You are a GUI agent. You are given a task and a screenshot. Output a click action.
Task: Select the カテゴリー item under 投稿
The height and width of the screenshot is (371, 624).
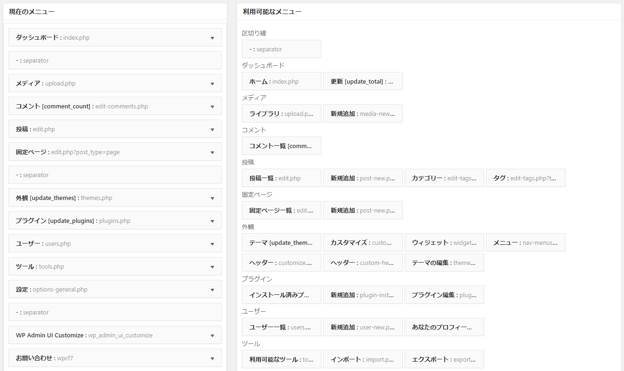(x=444, y=178)
